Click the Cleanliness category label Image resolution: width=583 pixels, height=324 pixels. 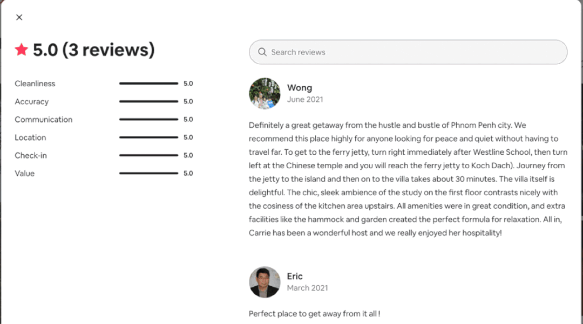coord(35,84)
